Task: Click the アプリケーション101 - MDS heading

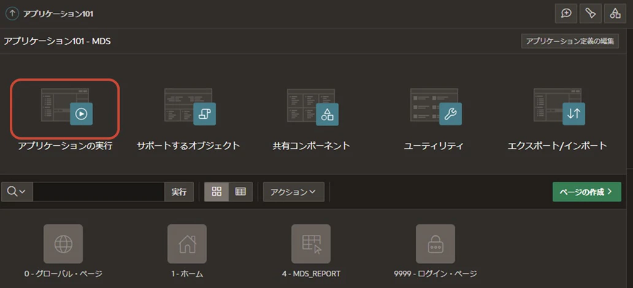Action: point(57,41)
